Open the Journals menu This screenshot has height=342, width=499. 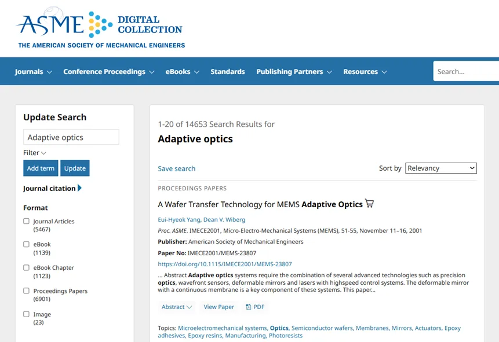tap(33, 72)
